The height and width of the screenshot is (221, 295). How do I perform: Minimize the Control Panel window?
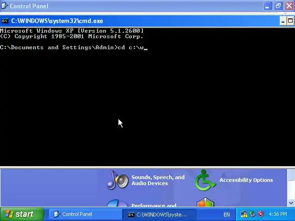pyautogui.click(x=267, y=6)
